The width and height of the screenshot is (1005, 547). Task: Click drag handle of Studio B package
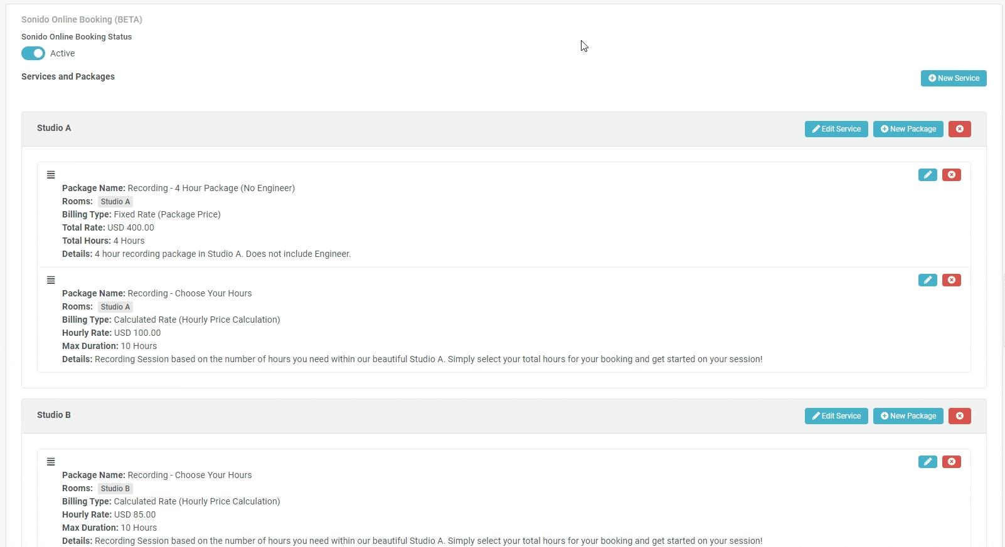click(51, 462)
